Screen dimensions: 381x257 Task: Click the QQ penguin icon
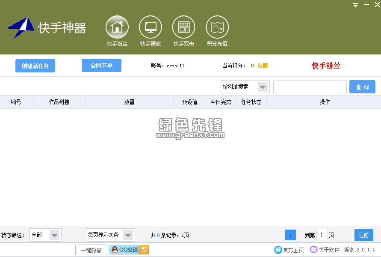[x=115, y=250]
